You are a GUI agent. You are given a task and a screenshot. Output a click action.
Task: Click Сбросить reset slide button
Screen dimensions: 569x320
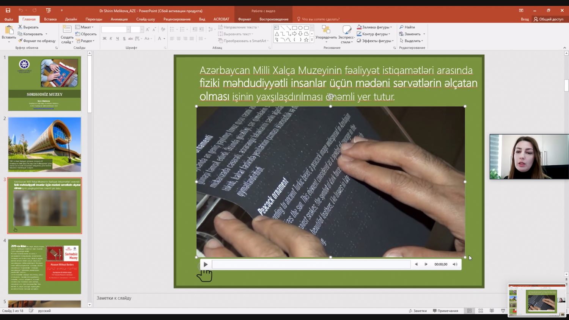(86, 34)
